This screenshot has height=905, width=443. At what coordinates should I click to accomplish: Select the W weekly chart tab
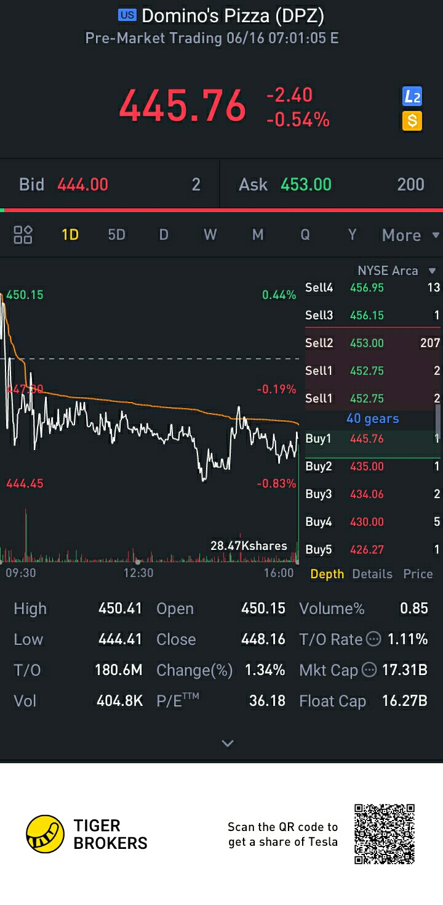(210, 234)
